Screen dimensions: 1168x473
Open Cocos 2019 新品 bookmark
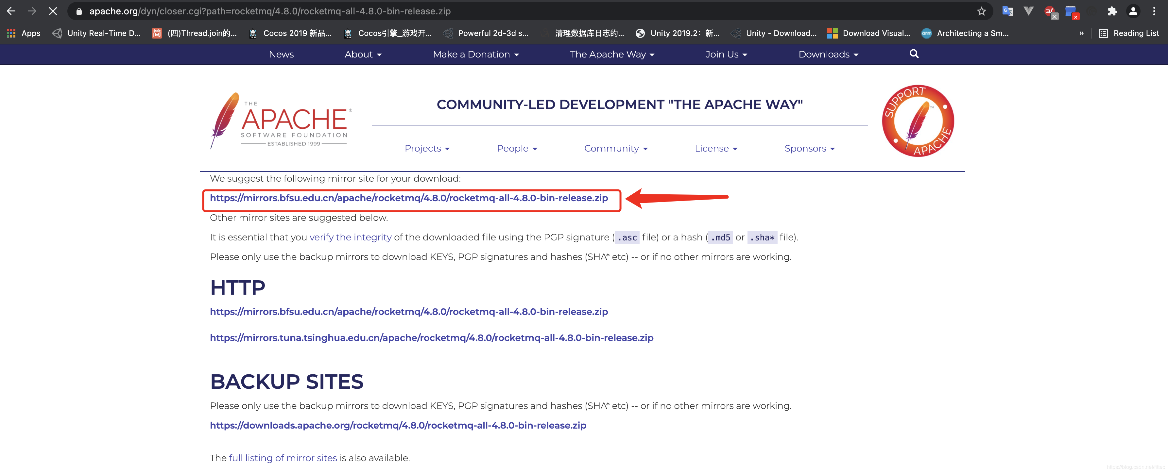tap(290, 33)
